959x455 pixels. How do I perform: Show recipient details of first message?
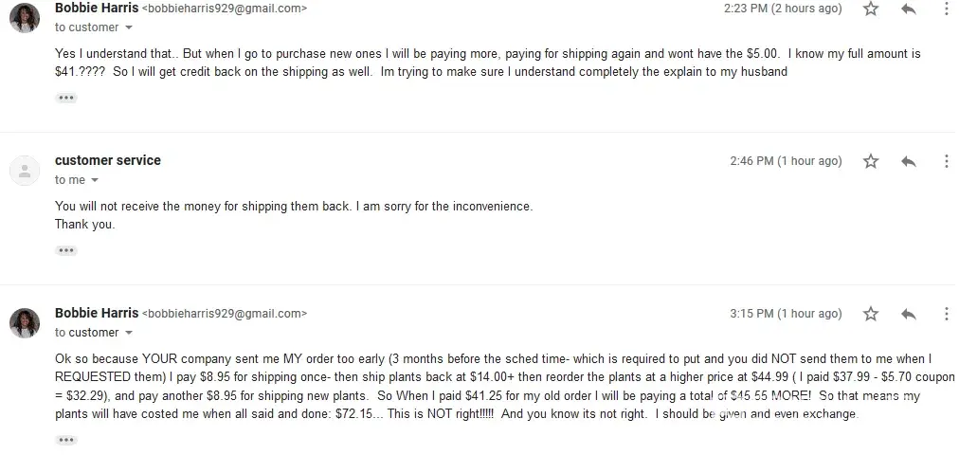click(x=129, y=28)
